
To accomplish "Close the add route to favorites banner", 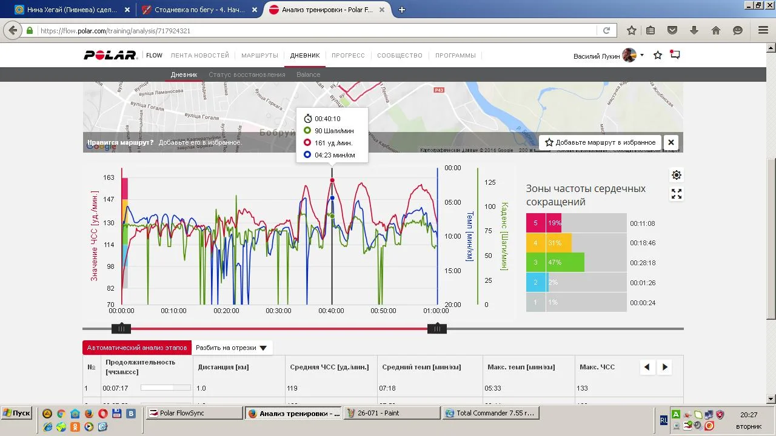I will (x=671, y=142).
